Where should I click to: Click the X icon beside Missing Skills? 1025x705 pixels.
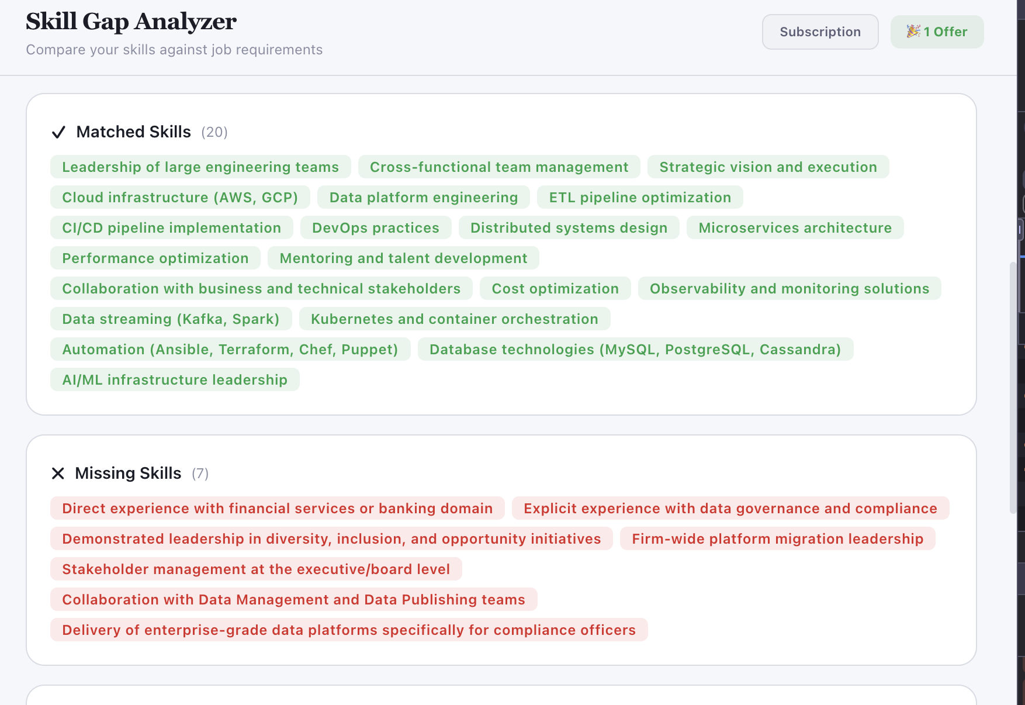(x=58, y=474)
